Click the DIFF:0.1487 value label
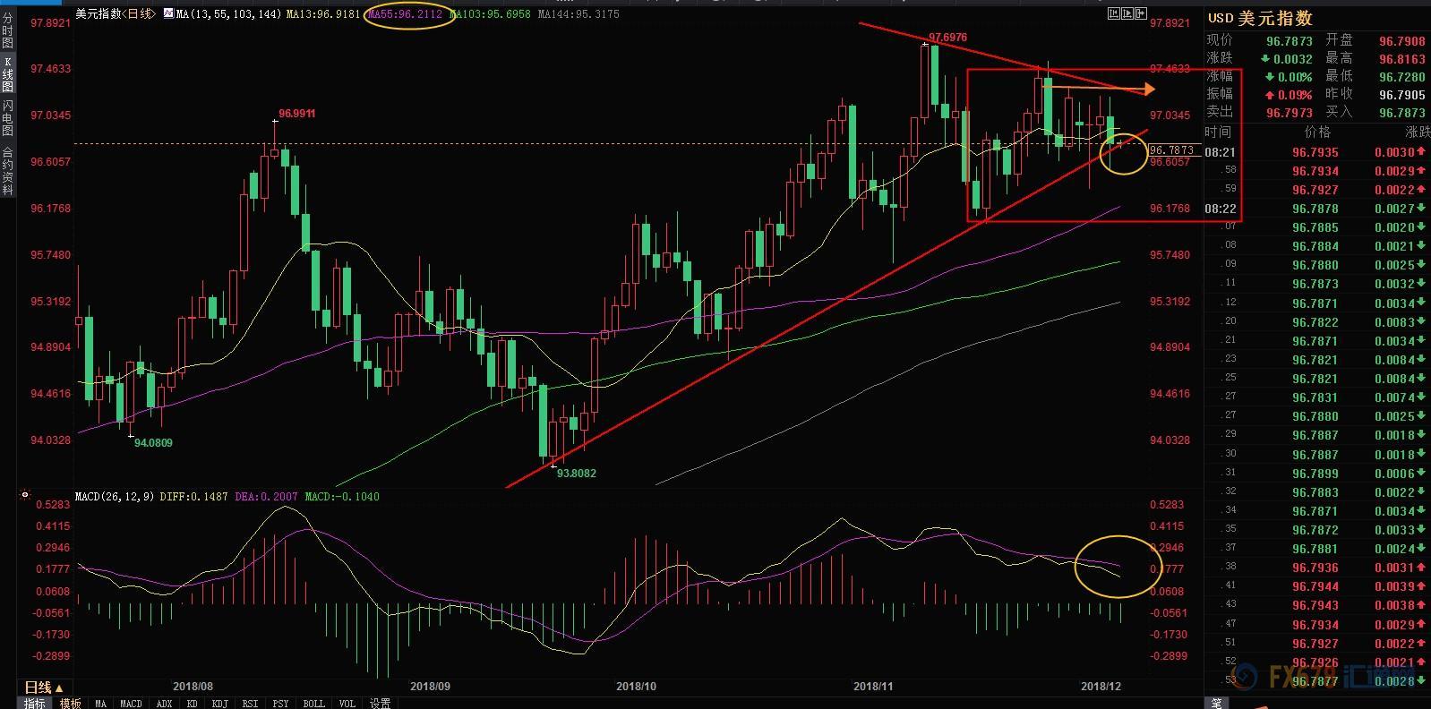Viewport: 1431px width, 709px height. (193, 496)
